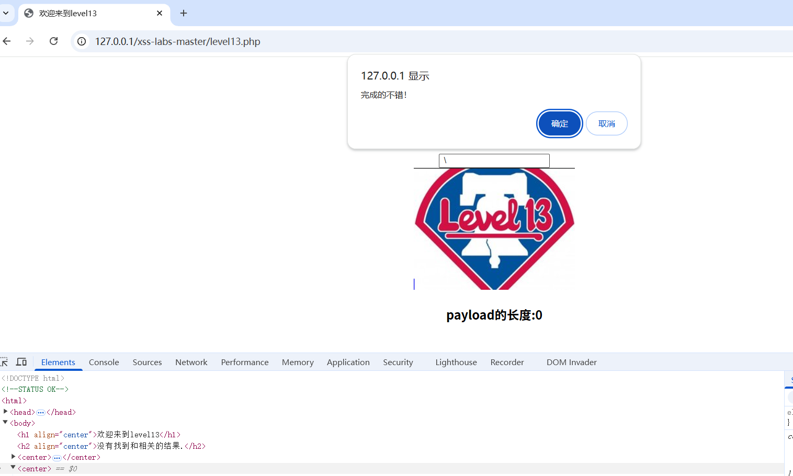The height and width of the screenshot is (476, 793).
Task: Switch to the Console tab
Action: 104,362
